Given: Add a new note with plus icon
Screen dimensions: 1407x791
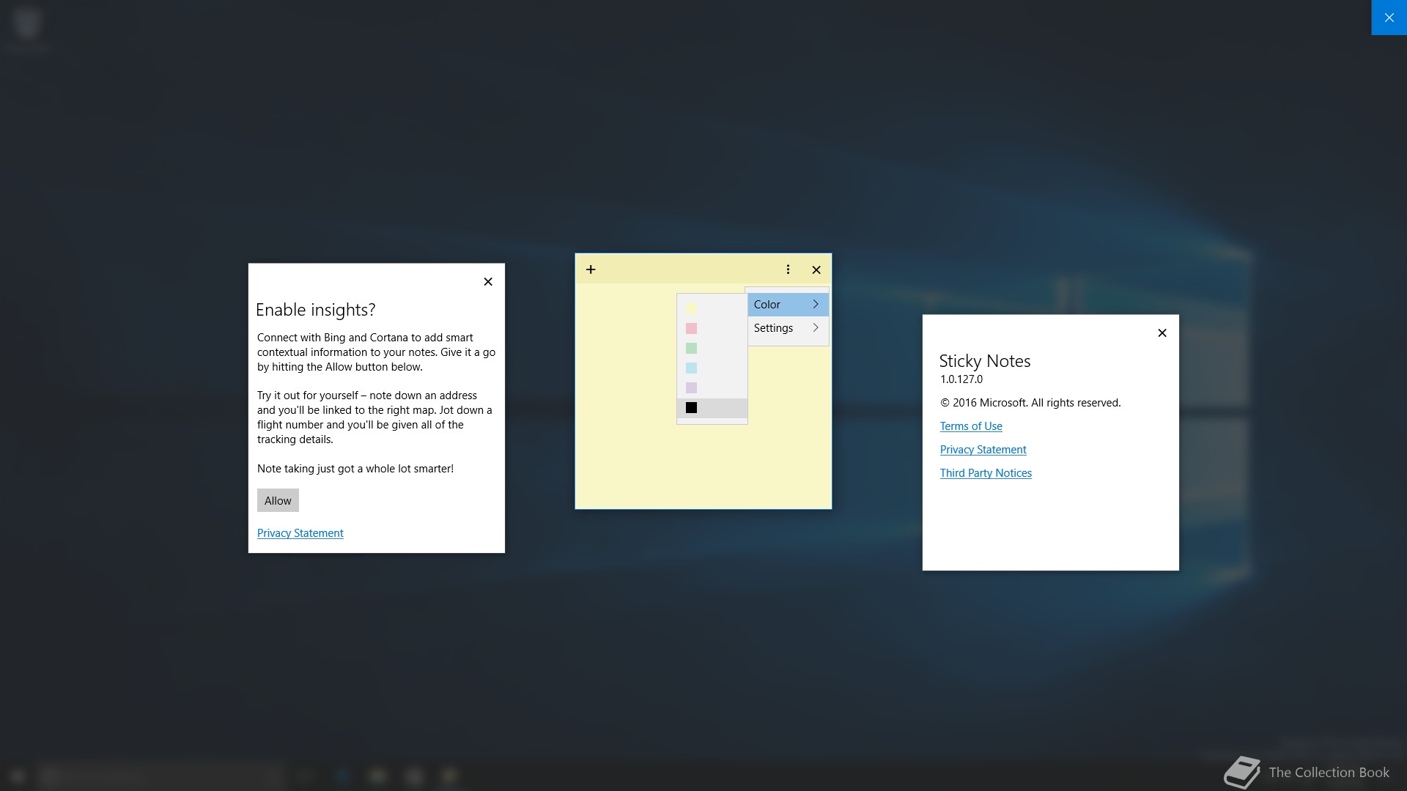Looking at the screenshot, I should pos(591,270).
